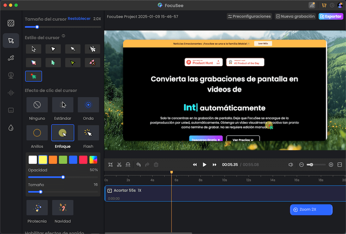Select Estándar click effect
This screenshot has width=346, height=234.
63,105
